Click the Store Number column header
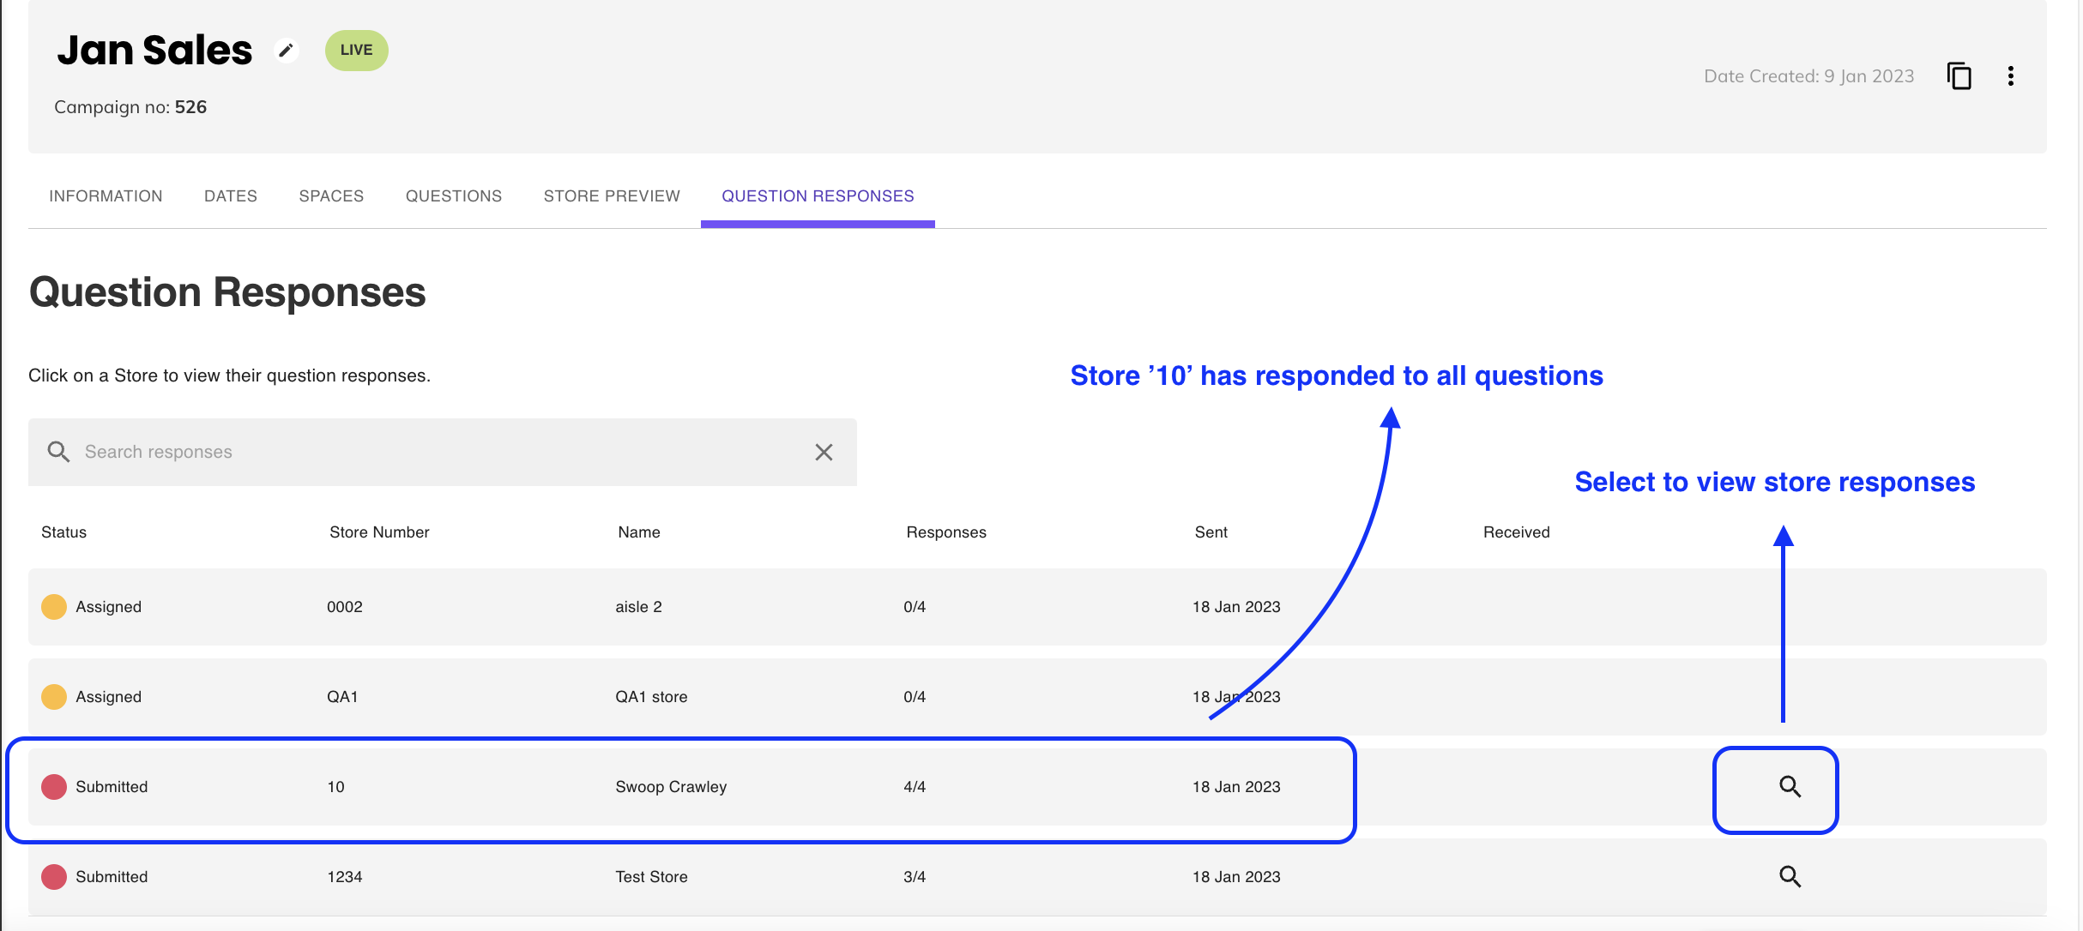This screenshot has width=2083, height=931. 379,532
